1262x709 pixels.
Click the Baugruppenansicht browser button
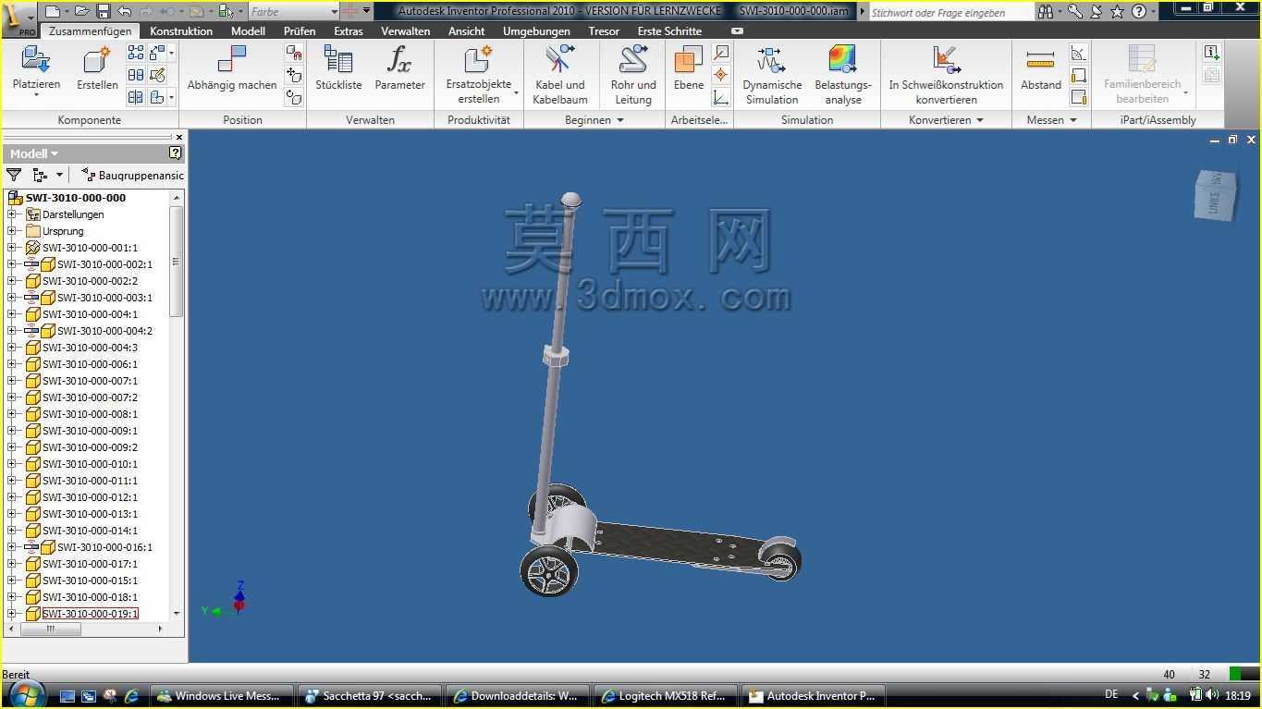click(x=132, y=175)
